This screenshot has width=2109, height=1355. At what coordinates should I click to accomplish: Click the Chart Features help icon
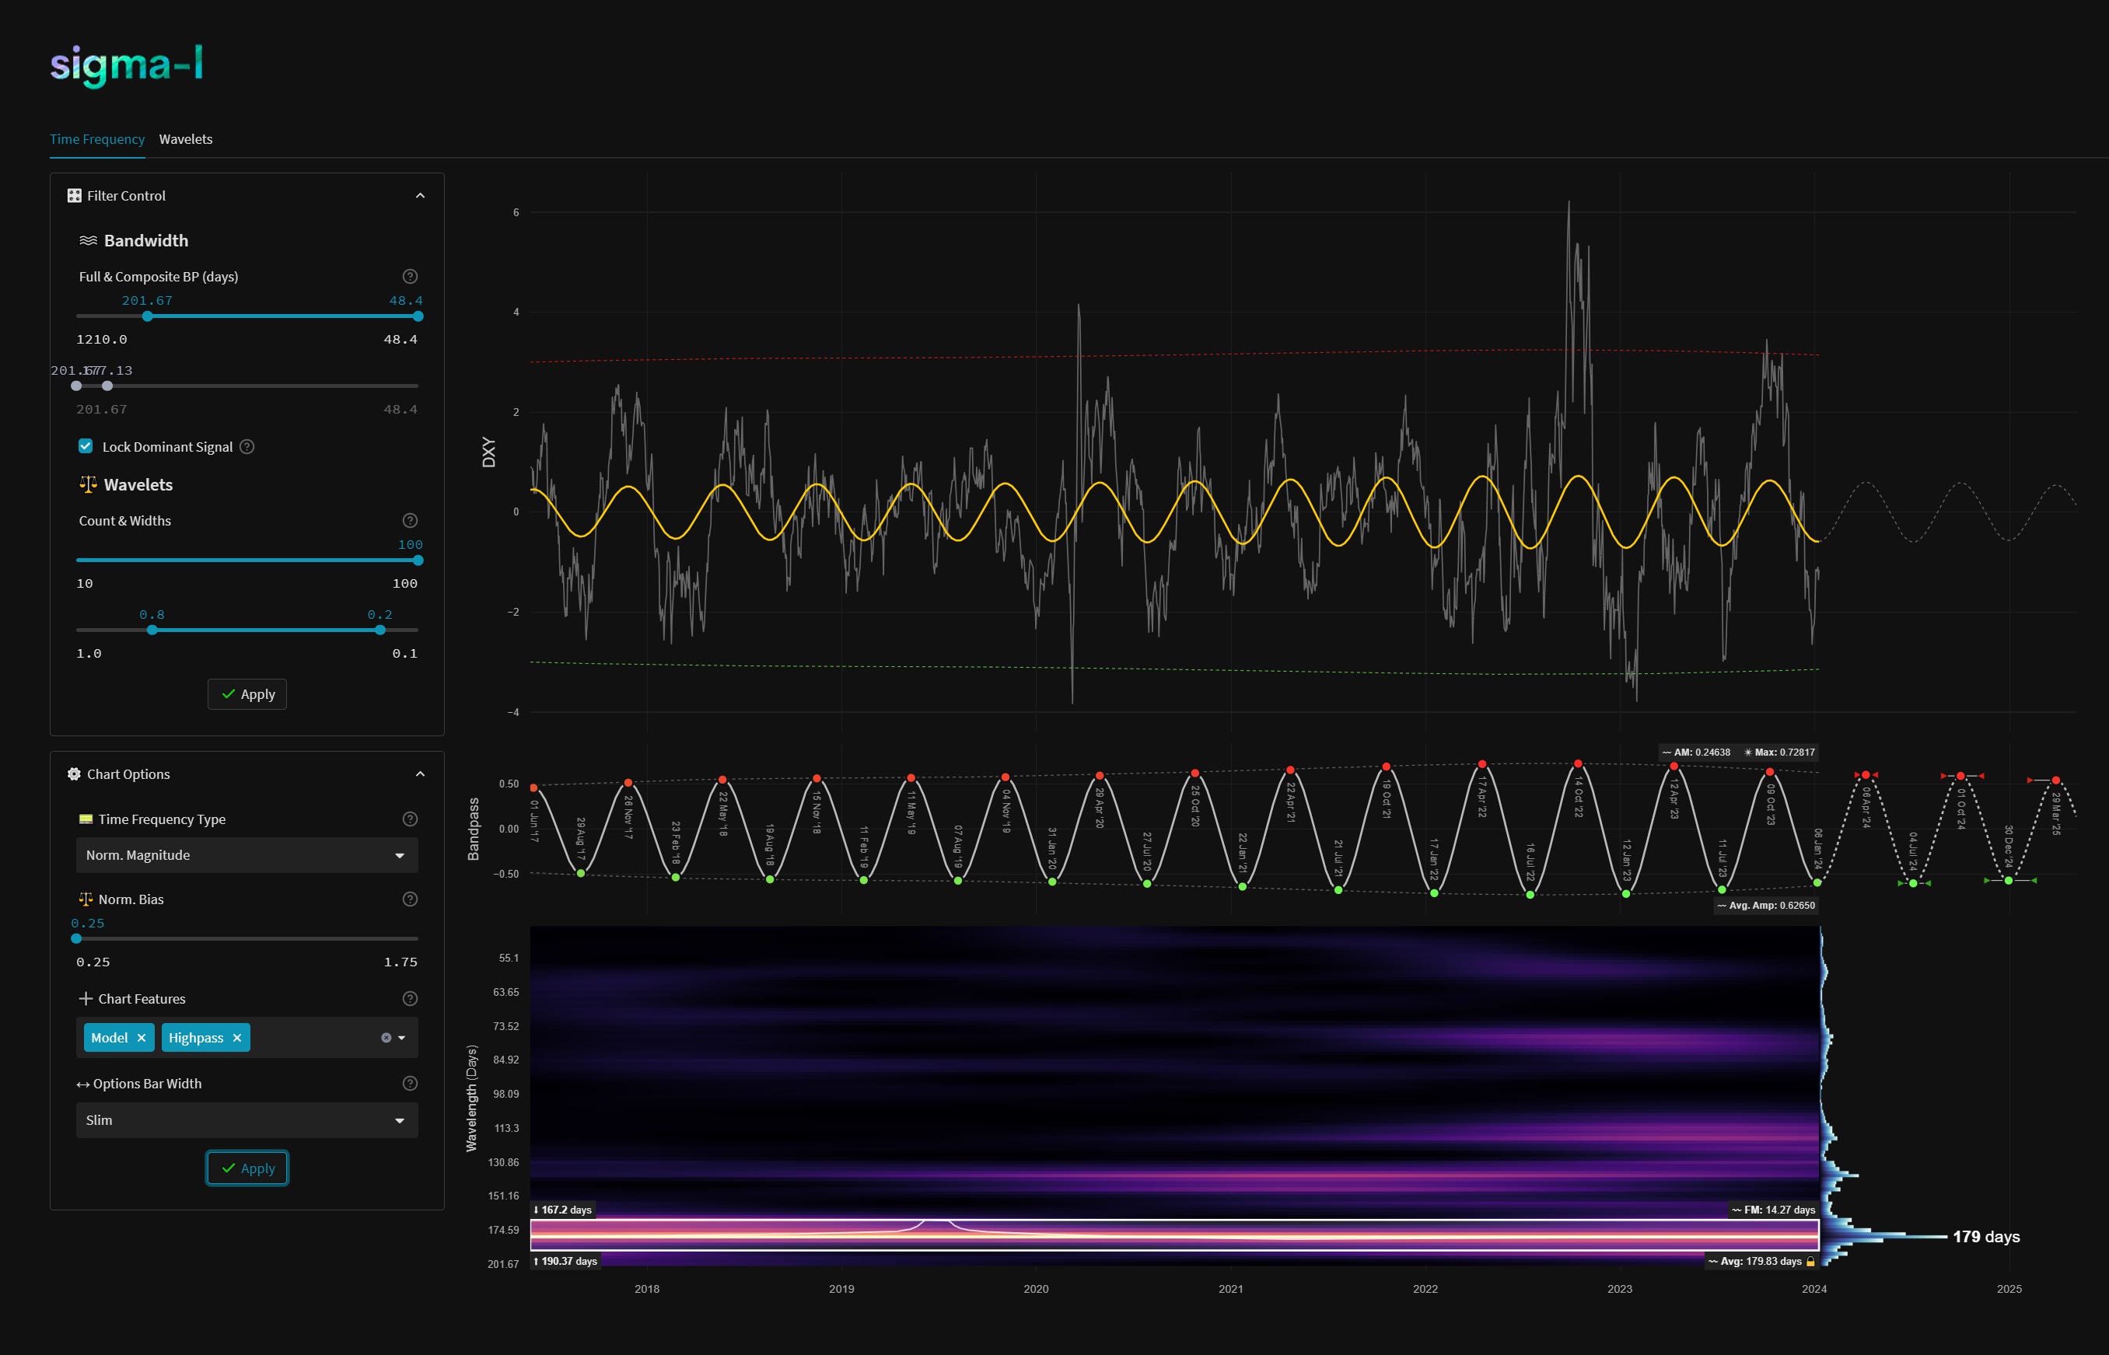pos(410,999)
